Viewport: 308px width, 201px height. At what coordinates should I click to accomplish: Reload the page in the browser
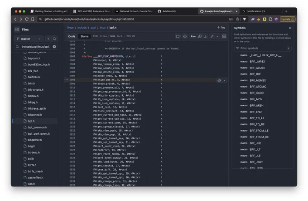pyautogui.click(x=27, y=19)
